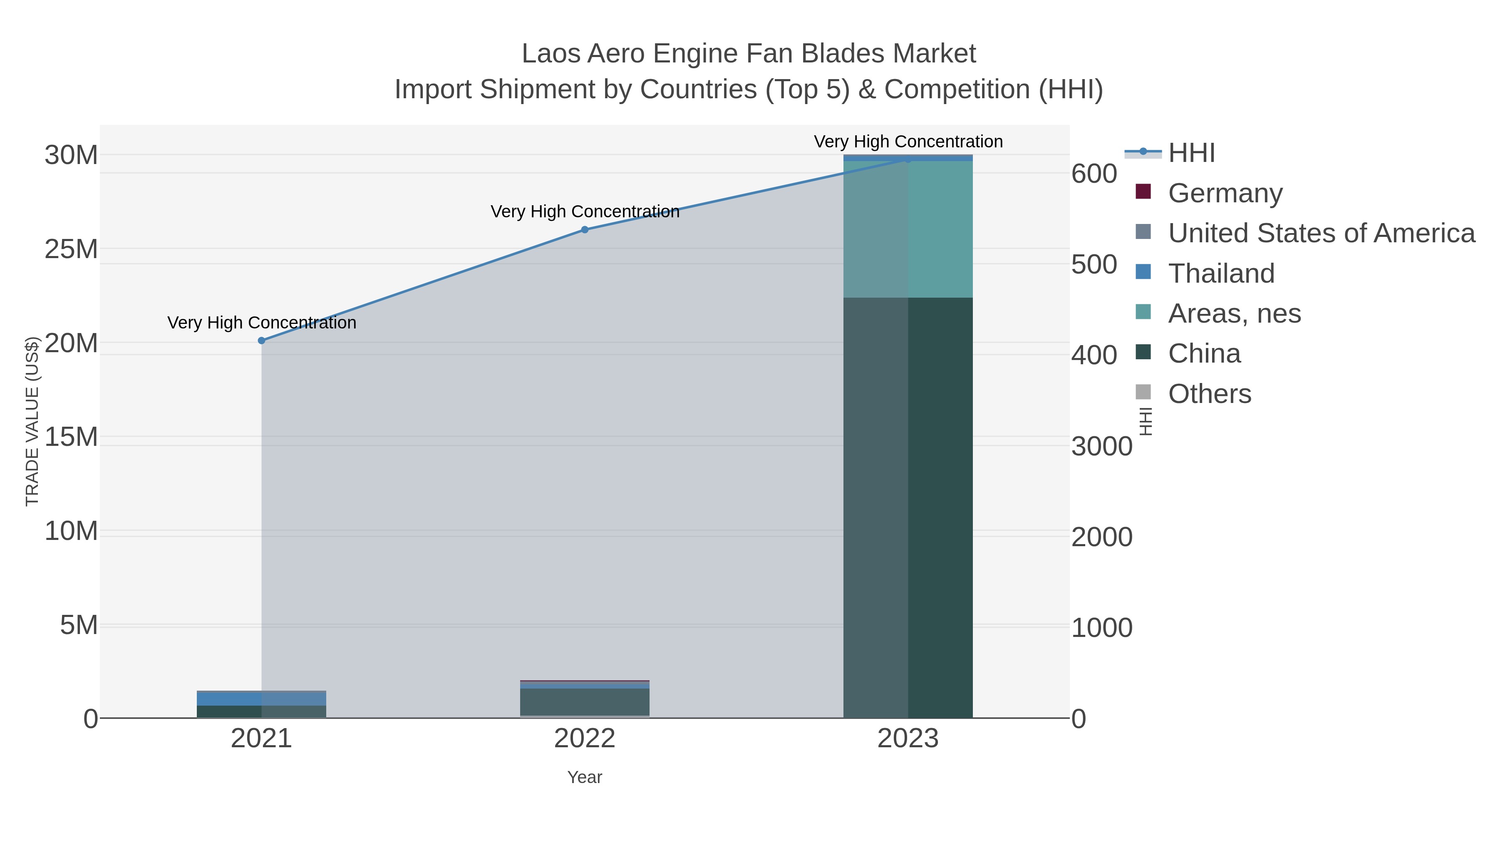Click the 'Very High Concentration' label above 2022
Viewport: 1498px width, 843px height.
585,211
